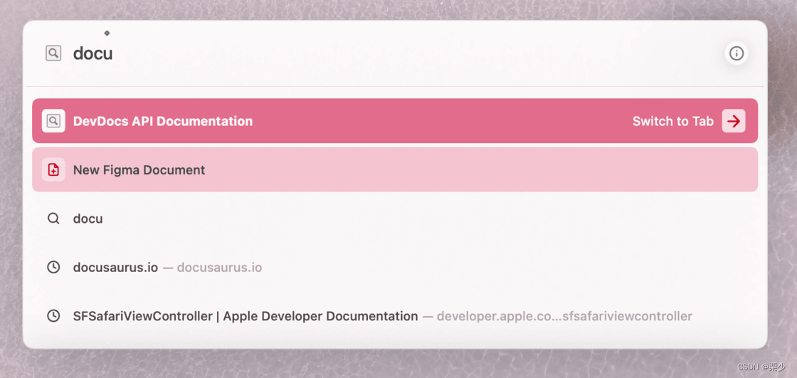The height and width of the screenshot is (378, 797).
Task: Open the docusaurus.io history entry
Action: (395, 267)
